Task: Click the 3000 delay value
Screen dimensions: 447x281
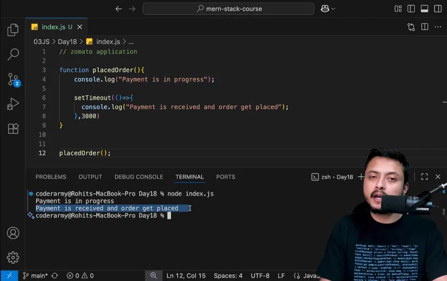Action: pos(89,116)
